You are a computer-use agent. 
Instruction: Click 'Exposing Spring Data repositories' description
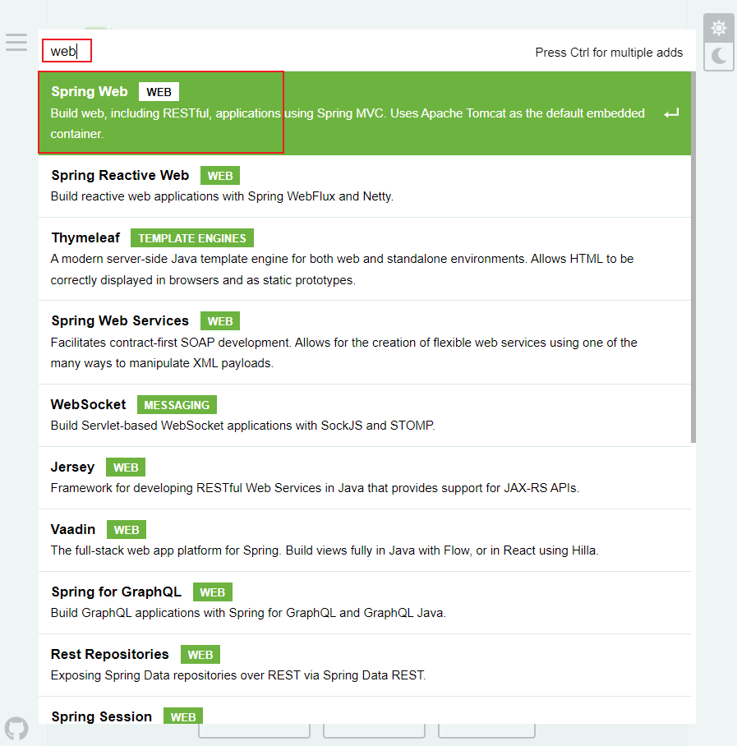(x=238, y=675)
